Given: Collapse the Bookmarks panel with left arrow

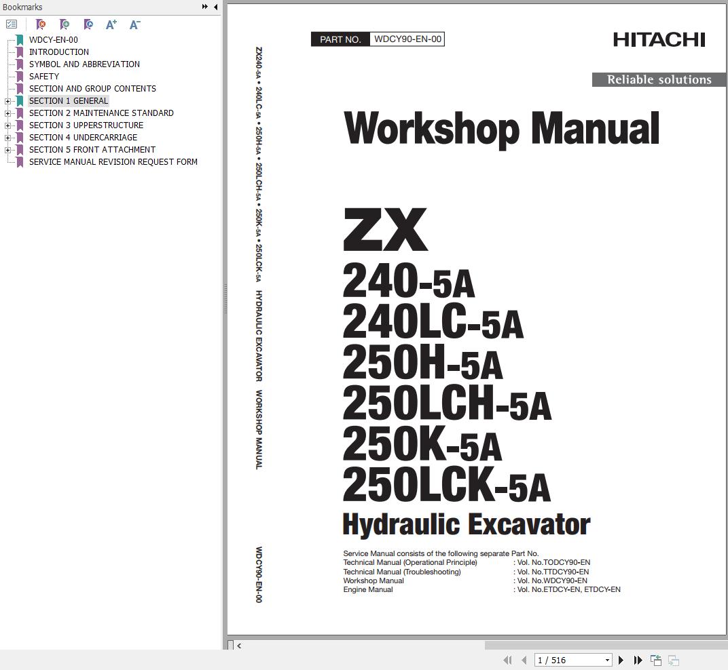Looking at the screenshot, I should (215, 7).
